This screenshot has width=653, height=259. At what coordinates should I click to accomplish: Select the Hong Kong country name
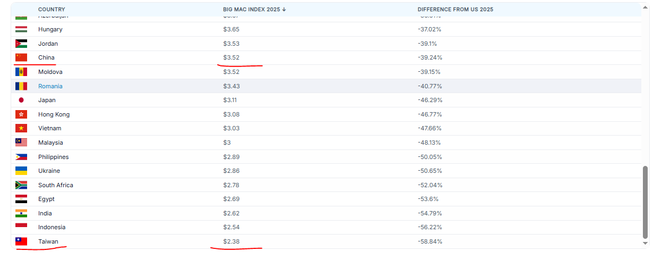tap(54, 114)
